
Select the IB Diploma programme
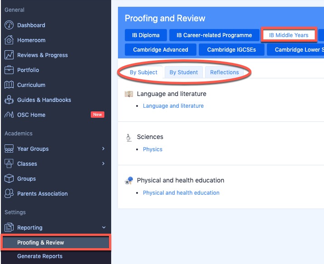[x=146, y=35]
